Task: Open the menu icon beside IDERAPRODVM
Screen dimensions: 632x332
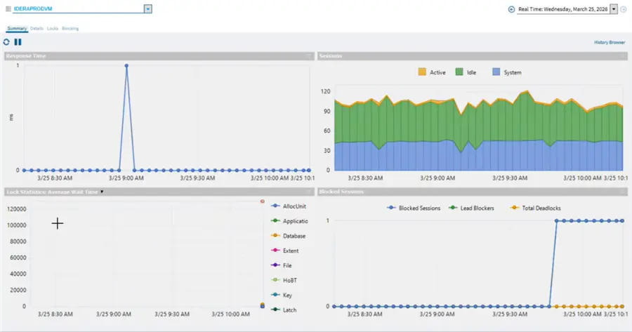Action: coord(8,9)
